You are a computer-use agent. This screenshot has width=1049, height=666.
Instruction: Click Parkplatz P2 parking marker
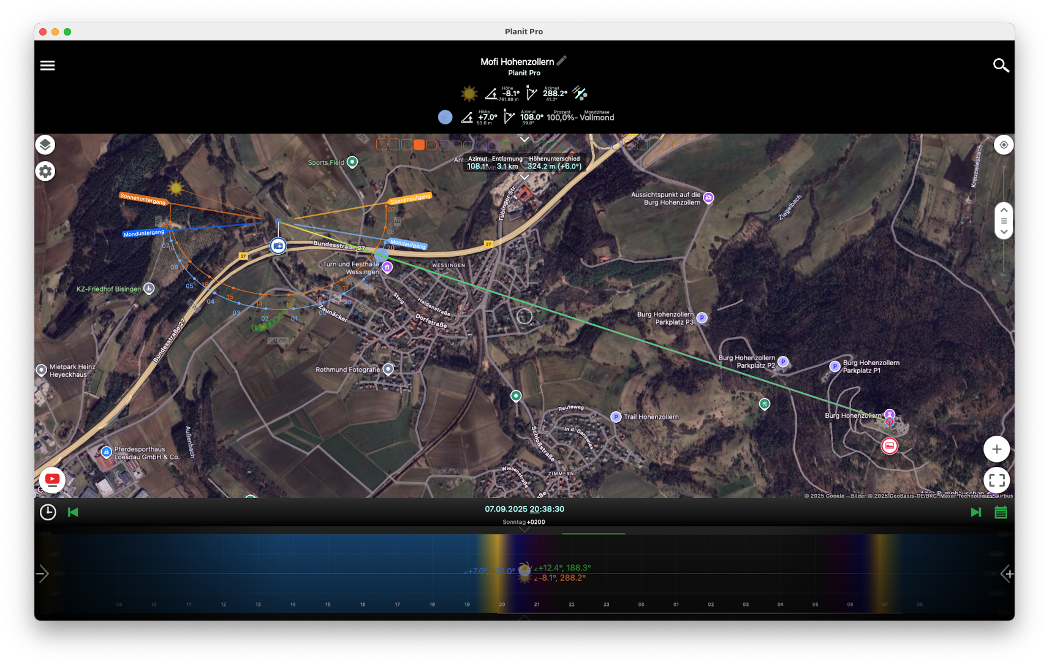(x=783, y=361)
